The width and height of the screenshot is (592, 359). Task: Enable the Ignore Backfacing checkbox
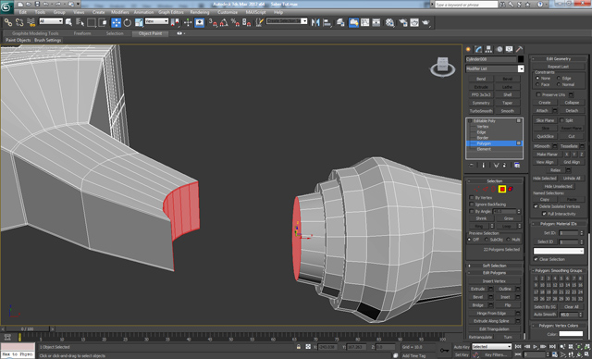coord(472,204)
